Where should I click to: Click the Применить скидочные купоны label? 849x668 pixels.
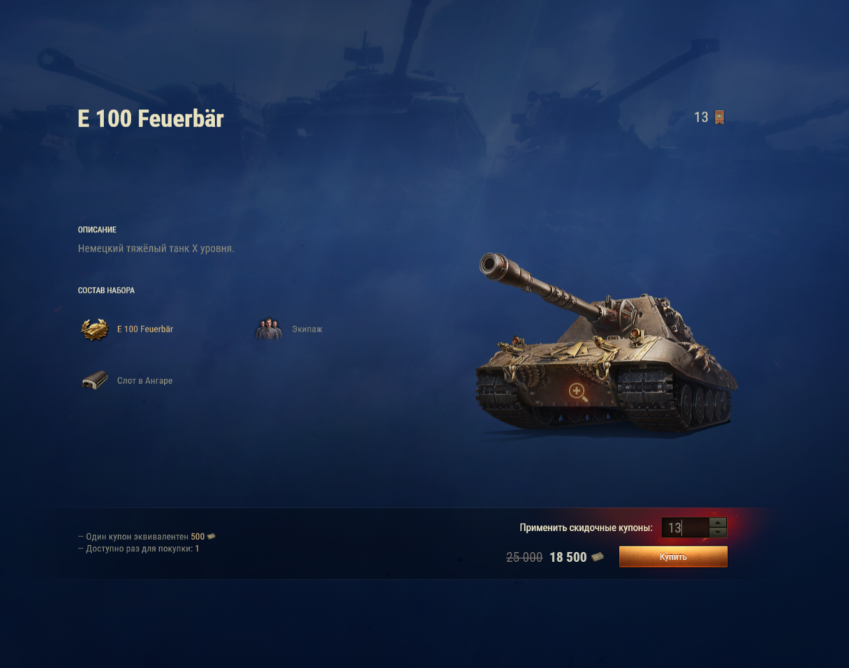pyautogui.click(x=586, y=528)
